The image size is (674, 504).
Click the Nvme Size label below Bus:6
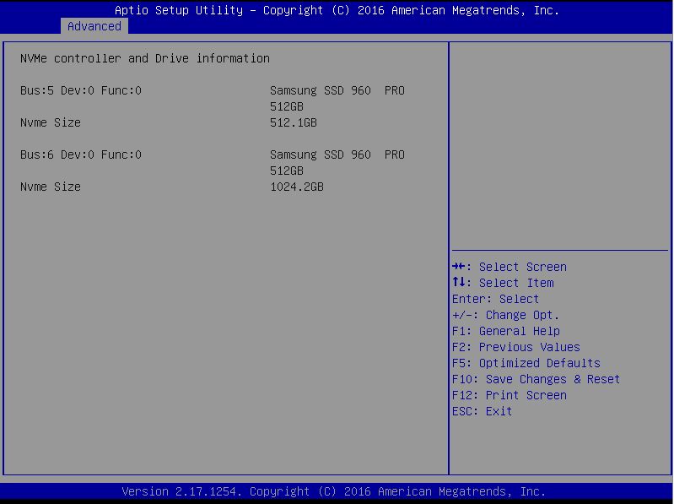(x=51, y=187)
